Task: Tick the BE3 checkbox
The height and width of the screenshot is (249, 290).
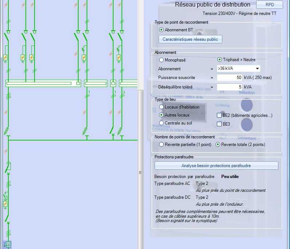Action: [219, 124]
